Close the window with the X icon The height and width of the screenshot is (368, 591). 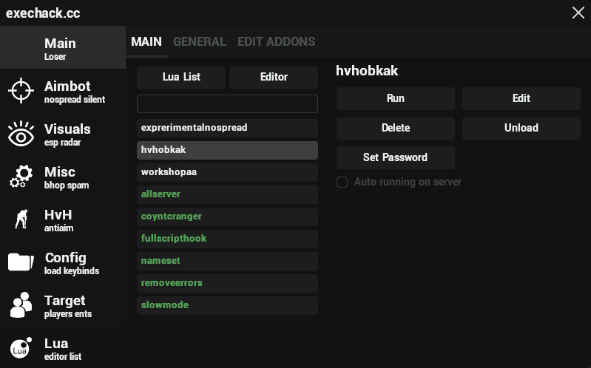pyautogui.click(x=578, y=13)
